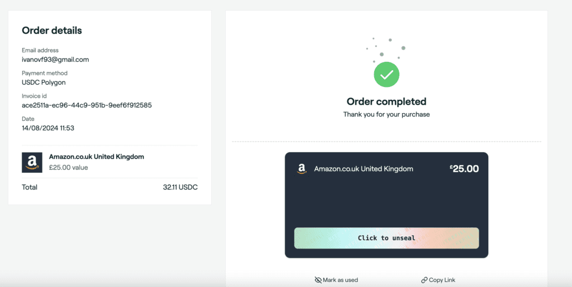
Task: Click the £25.00 amount on the gift card
Action: coord(464,169)
